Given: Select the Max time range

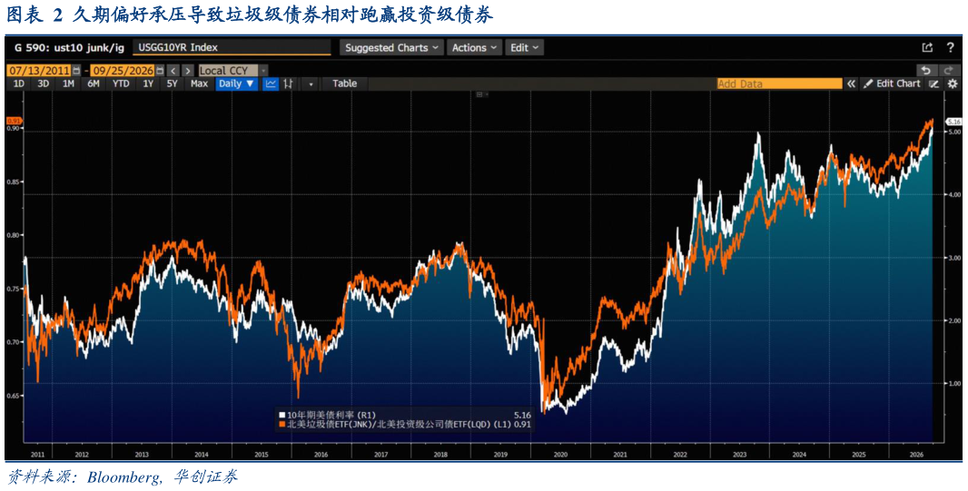Looking at the screenshot, I should tap(199, 83).
